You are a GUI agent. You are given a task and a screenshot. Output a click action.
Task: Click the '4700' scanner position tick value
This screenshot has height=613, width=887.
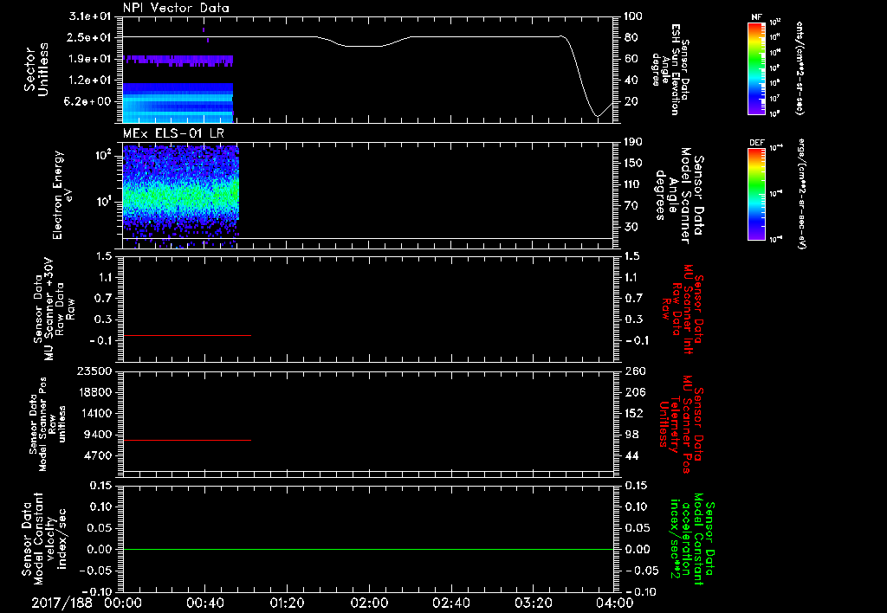point(99,455)
